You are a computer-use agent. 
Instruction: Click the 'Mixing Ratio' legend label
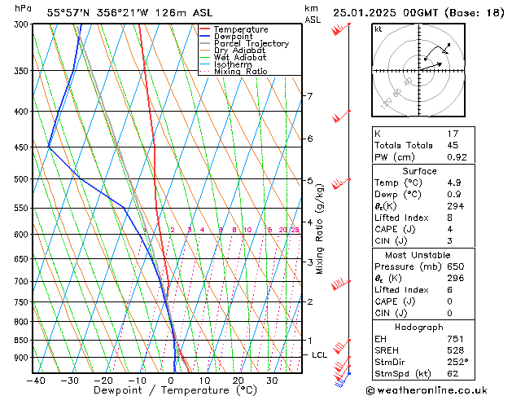point(241,71)
